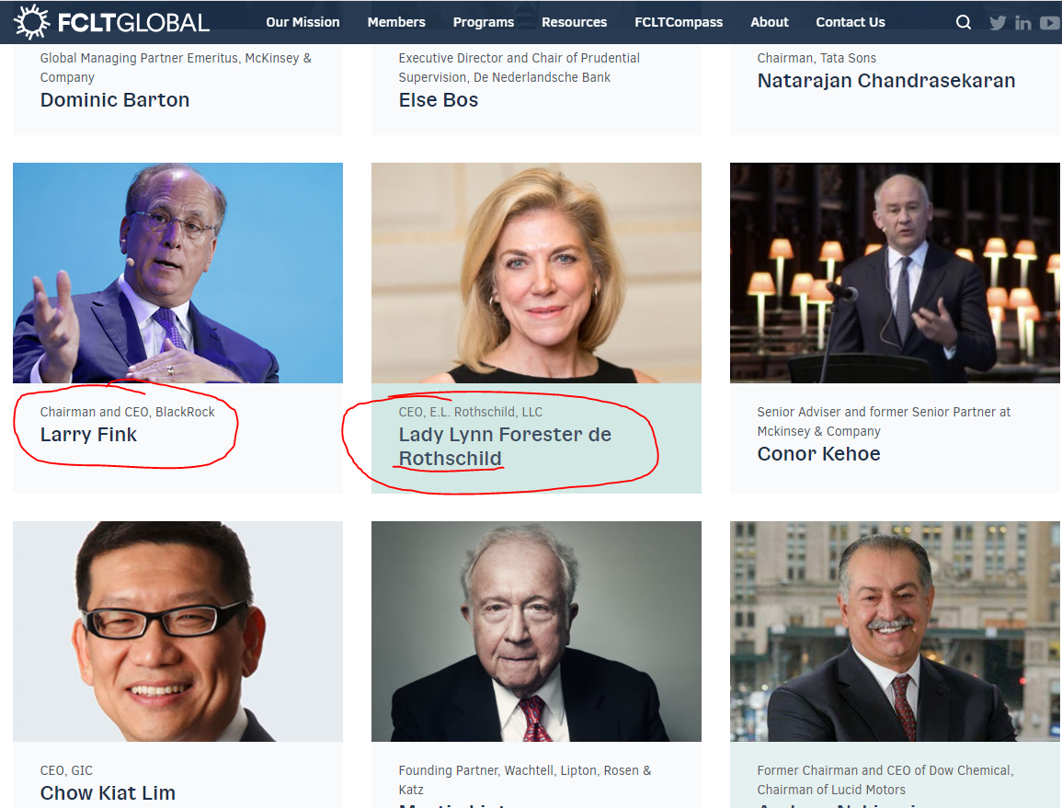The width and height of the screenshot is (1062, 808).
Task: Open the Our Mission menu
Action: 303,22
